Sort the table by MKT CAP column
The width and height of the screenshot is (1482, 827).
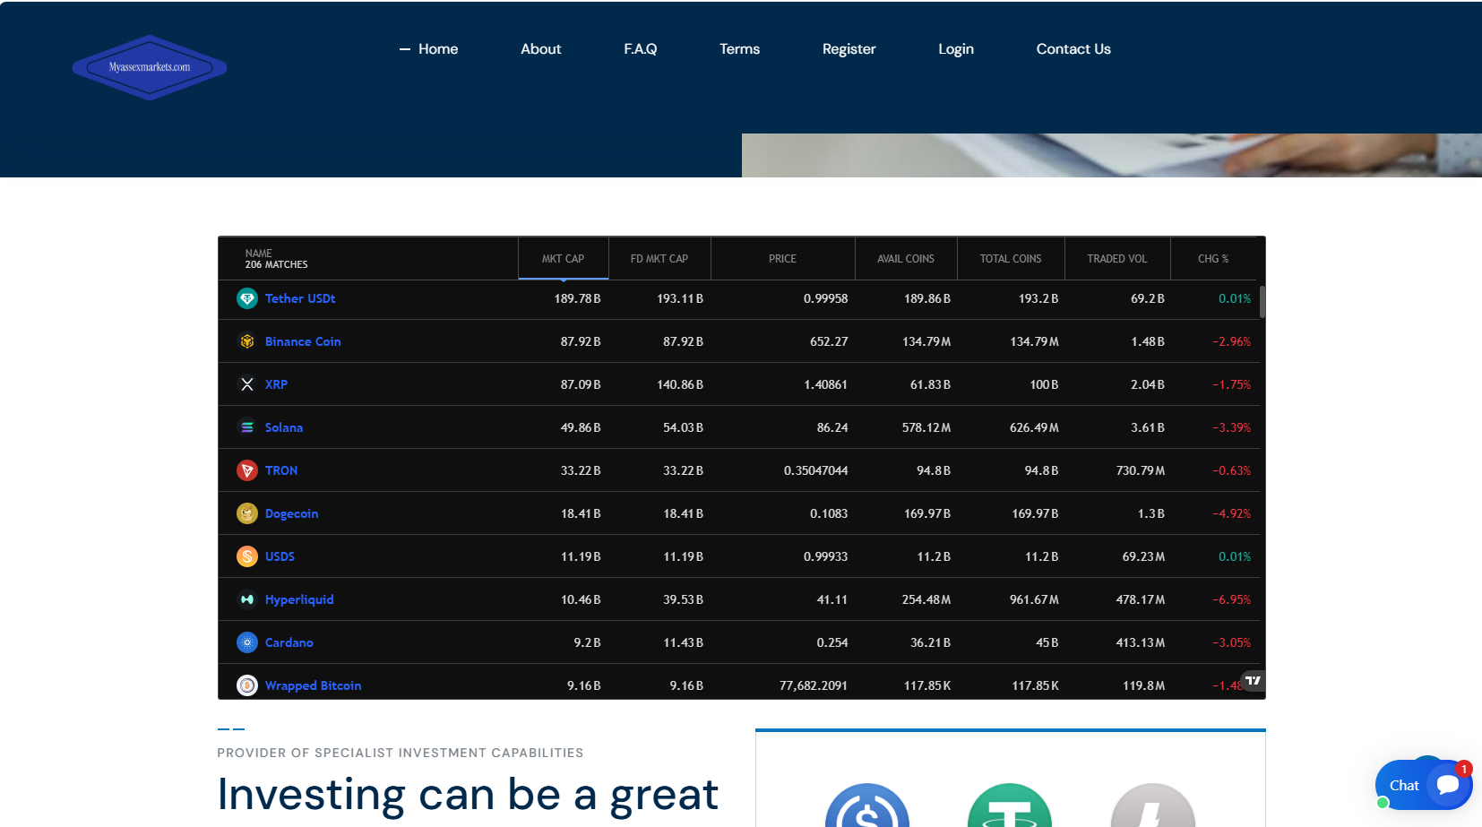click(x=564, y=259)
